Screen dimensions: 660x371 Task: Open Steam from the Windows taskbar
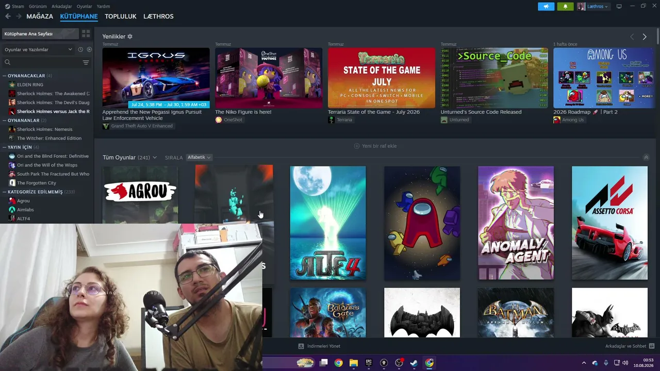click(x=414, y=363)
